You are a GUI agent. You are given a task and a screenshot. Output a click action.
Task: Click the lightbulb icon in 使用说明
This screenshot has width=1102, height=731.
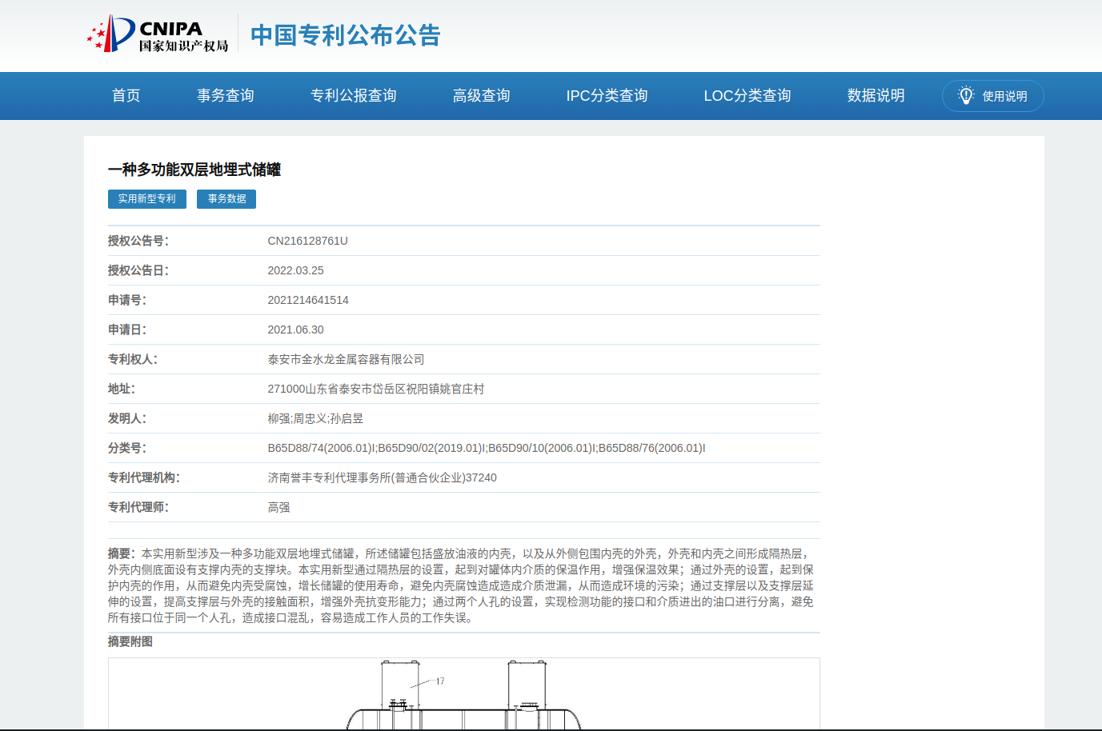click(966, 96)
